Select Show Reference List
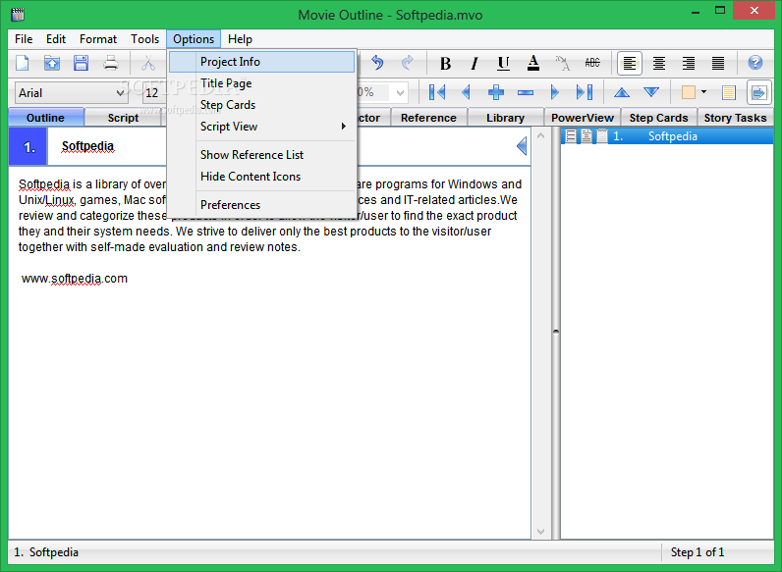The image size is (782, 572). (262, 155)
